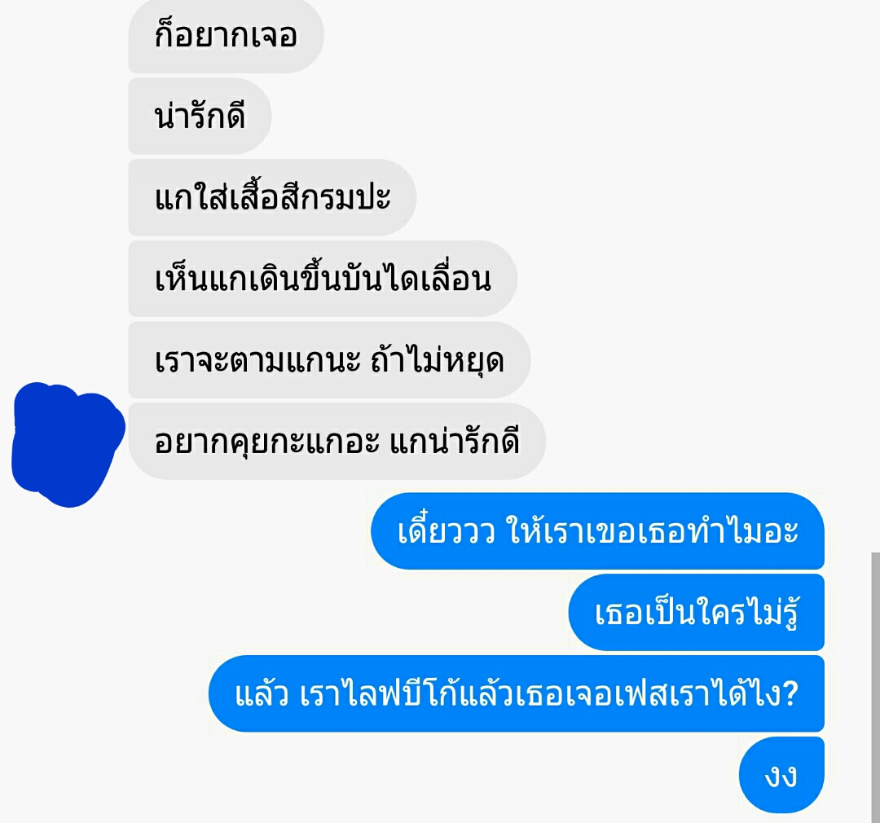Select the bubble 'อยากคุยกะแกอะ แกน่ารักดี'
This screenshot has width=880, height=823.
click(x=337, y=442)
